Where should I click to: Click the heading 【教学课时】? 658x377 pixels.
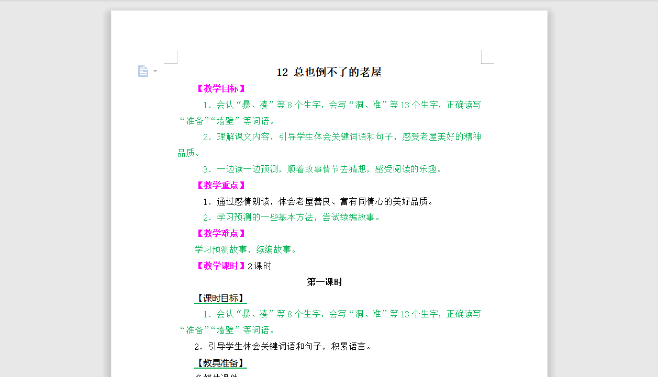[220, 266]
